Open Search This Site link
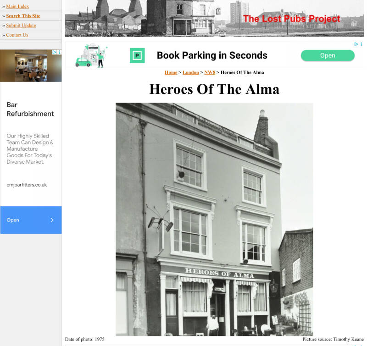The height and width of the screenshot is (346, 367). point(23,16)
